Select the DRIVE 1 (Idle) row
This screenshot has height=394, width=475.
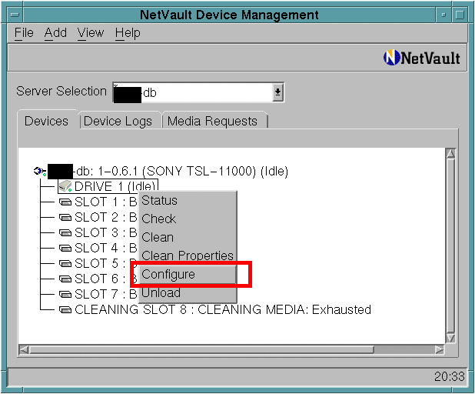click(108, 186)
